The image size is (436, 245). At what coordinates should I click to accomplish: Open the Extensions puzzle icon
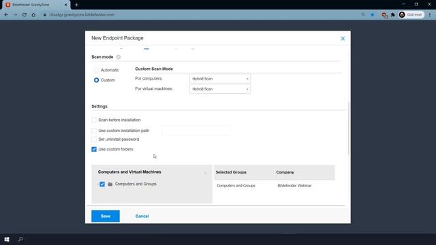392,15
